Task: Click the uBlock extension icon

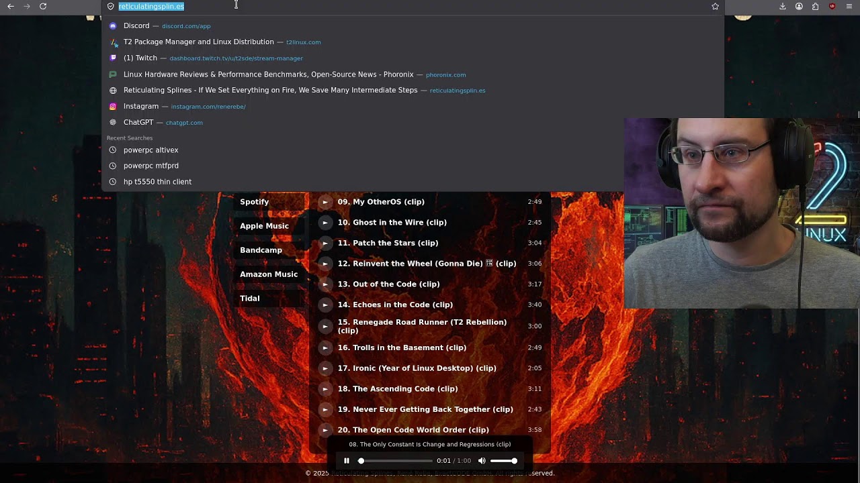Action: 832,6
